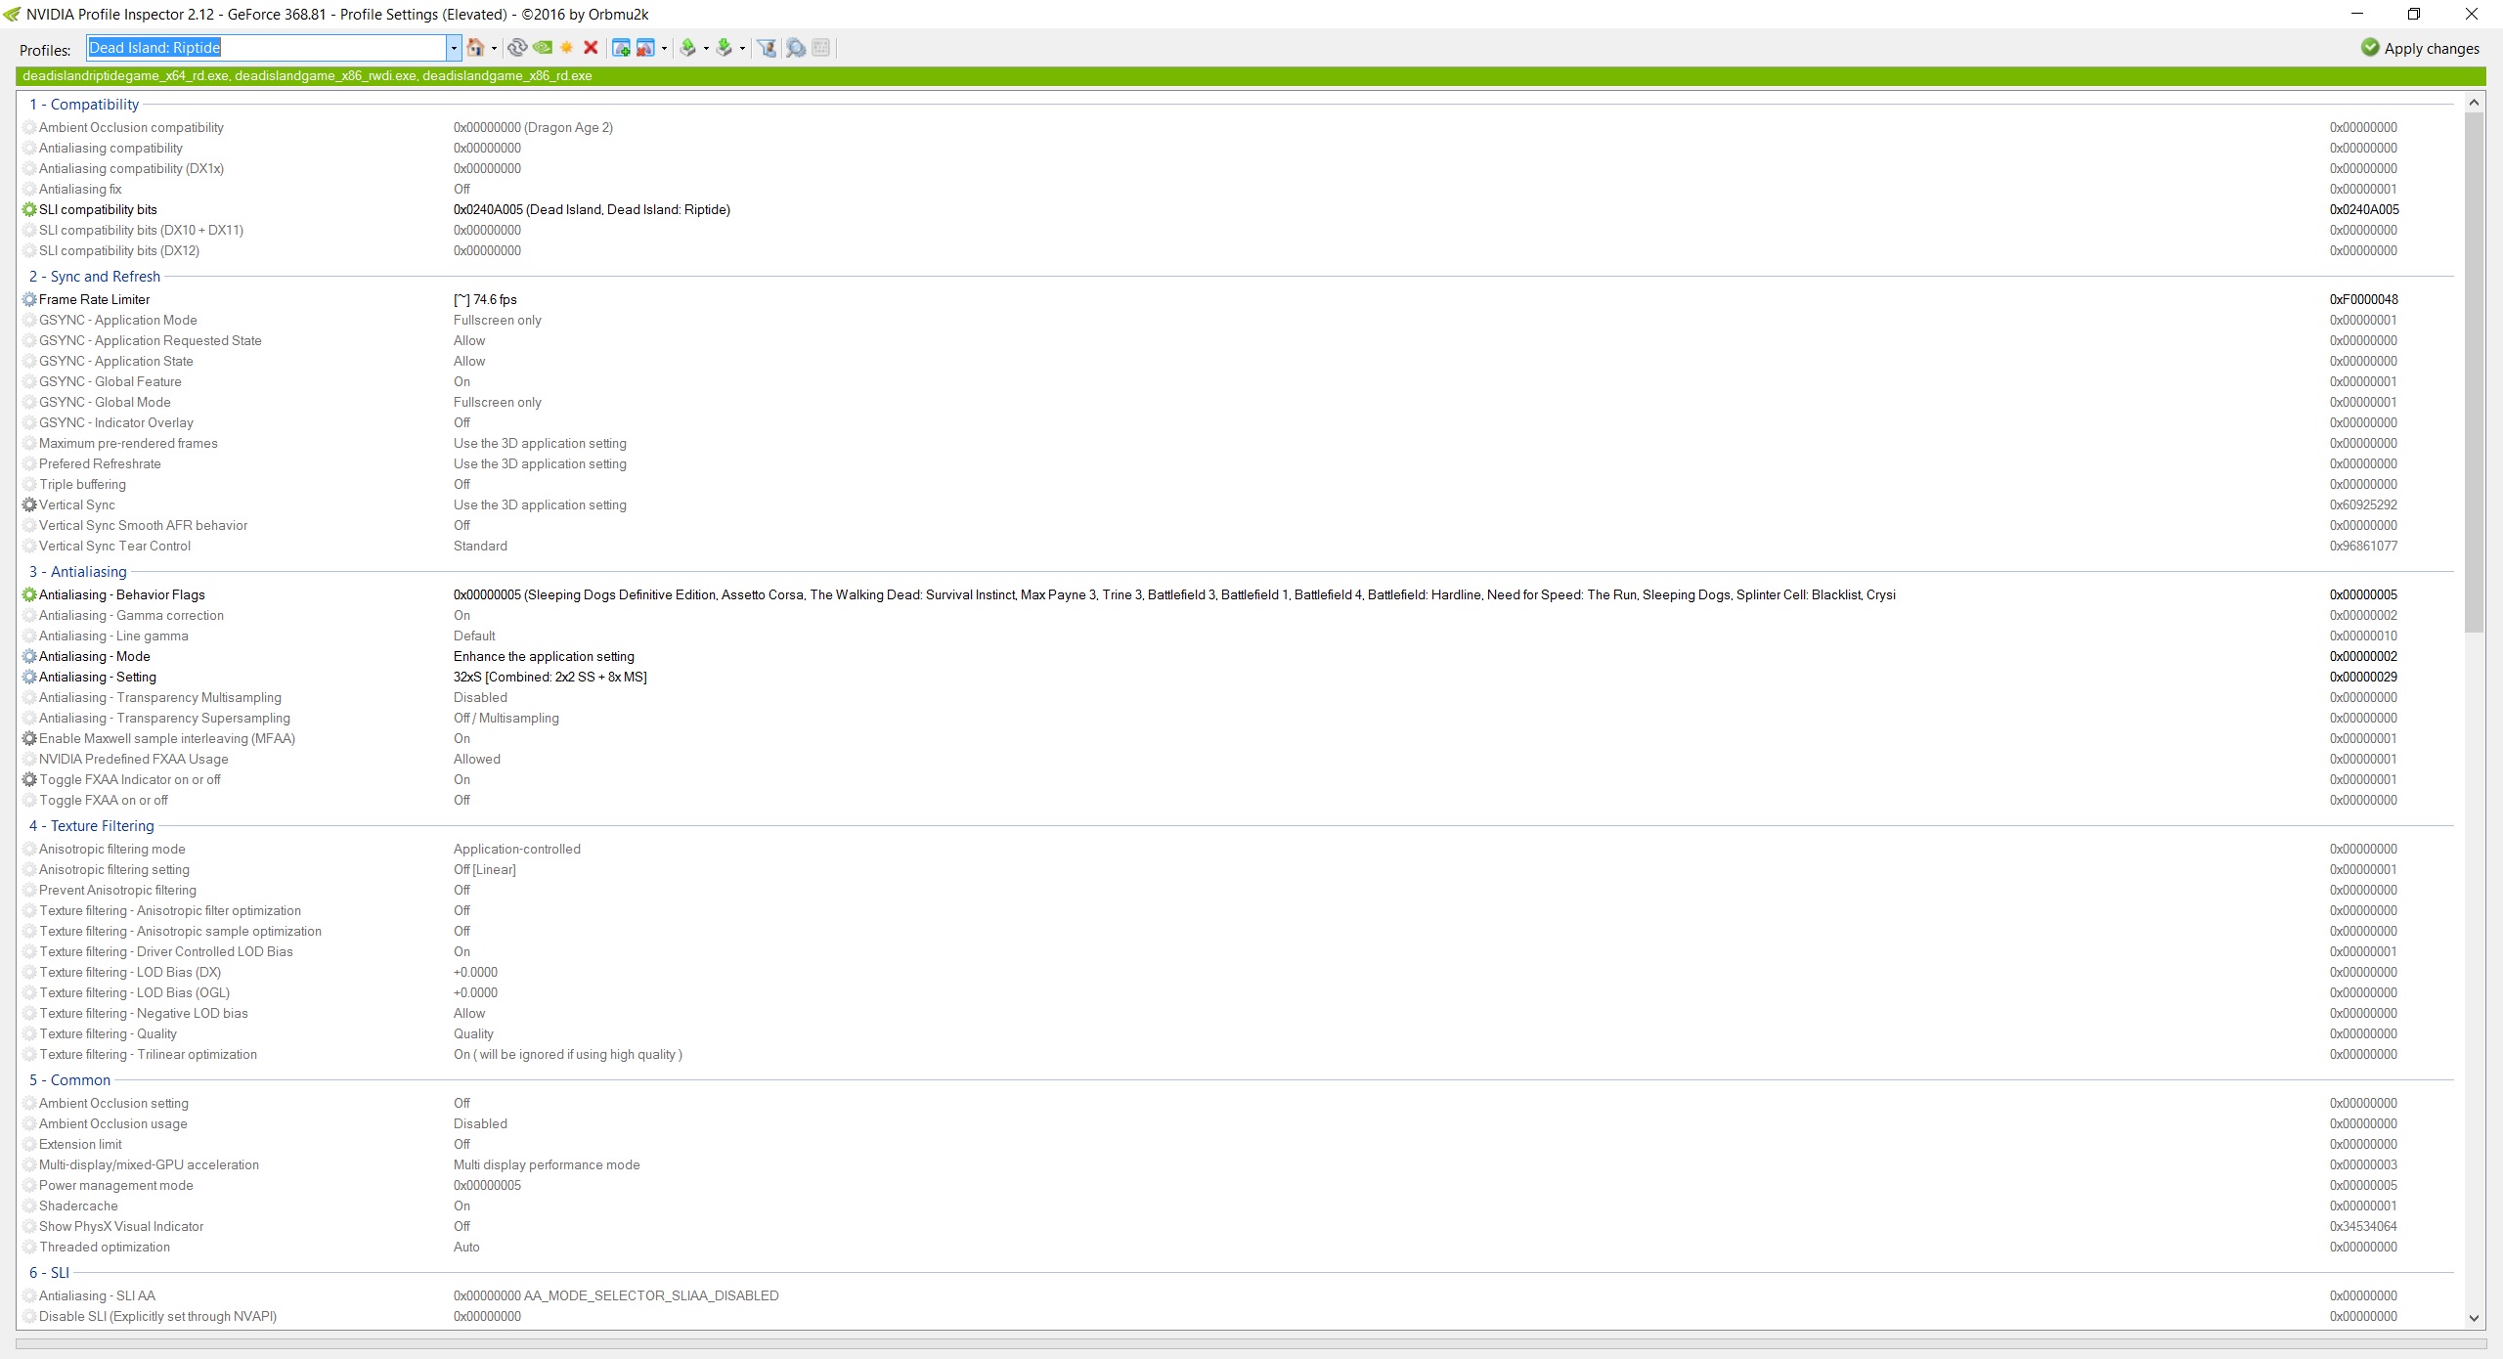This screenshot has height=1359, width=2503.
Task: Click the Vertical Sync setting value
Action: (x=540, y=505)
